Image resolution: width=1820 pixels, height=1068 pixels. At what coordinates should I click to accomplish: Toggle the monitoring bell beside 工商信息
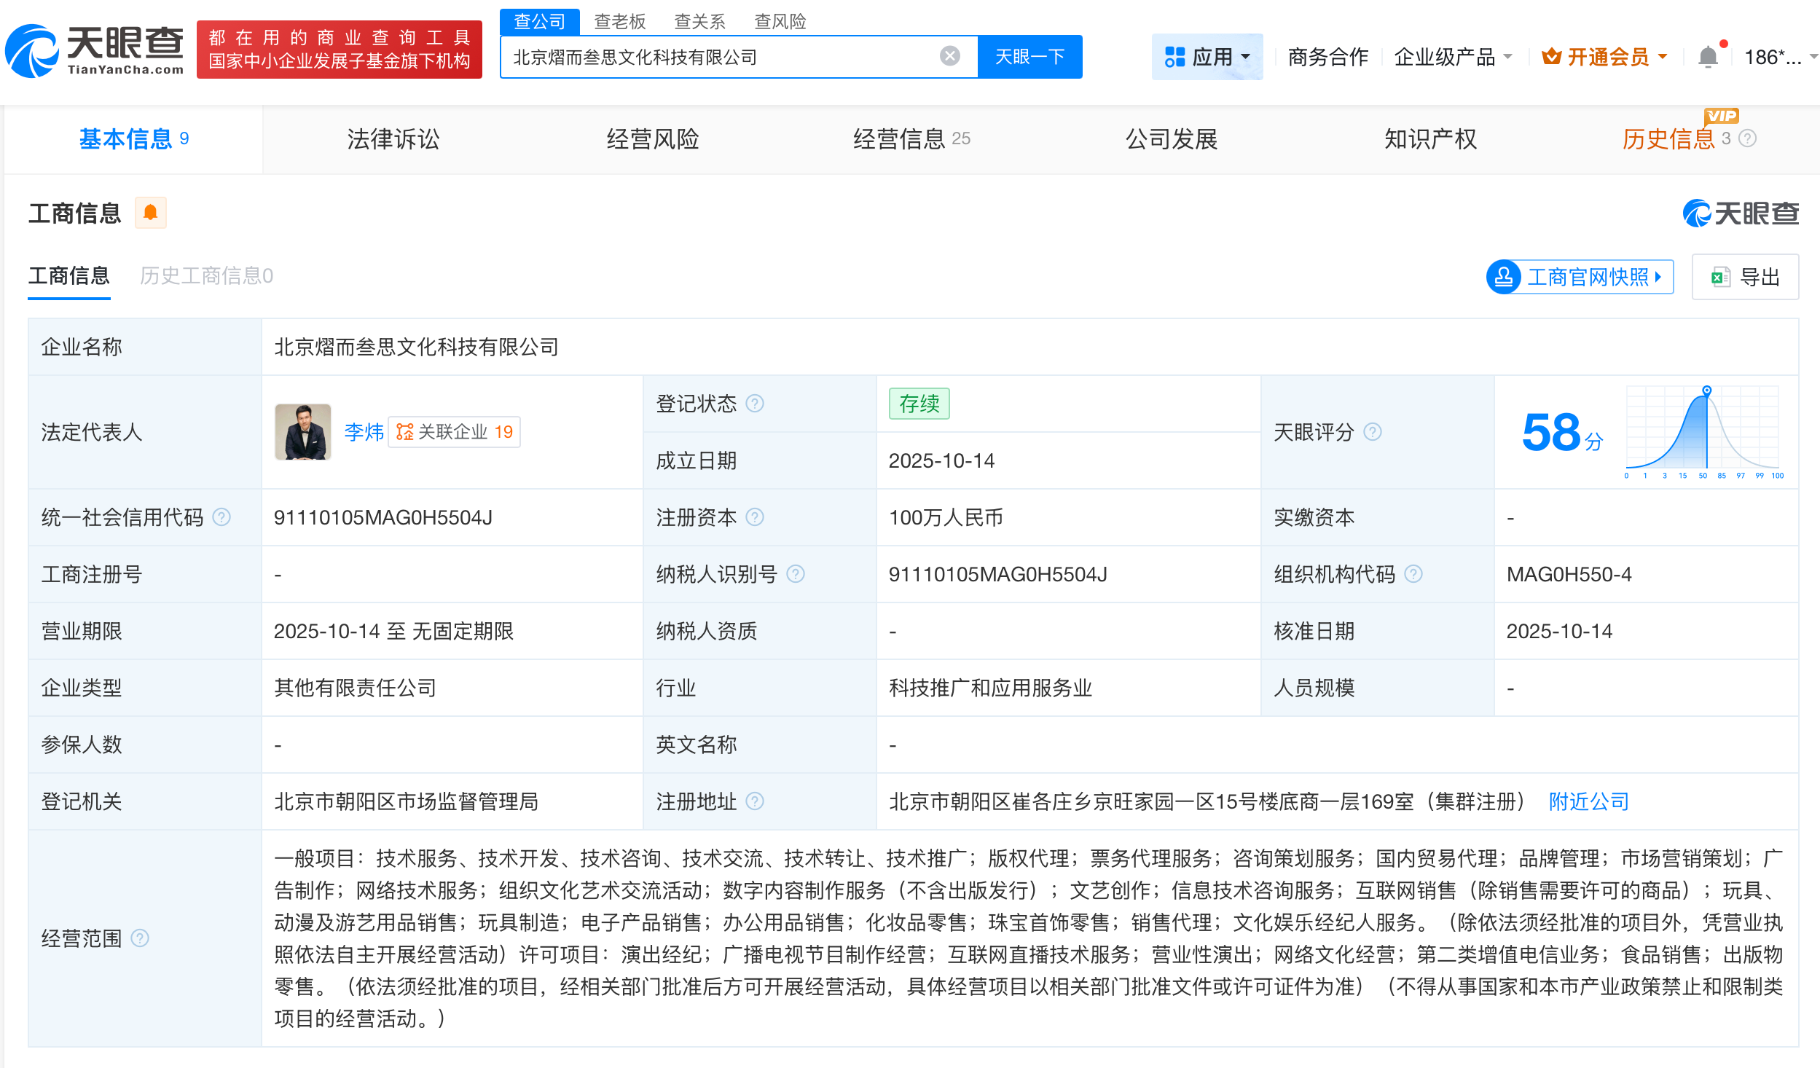[x=151, y=212]
